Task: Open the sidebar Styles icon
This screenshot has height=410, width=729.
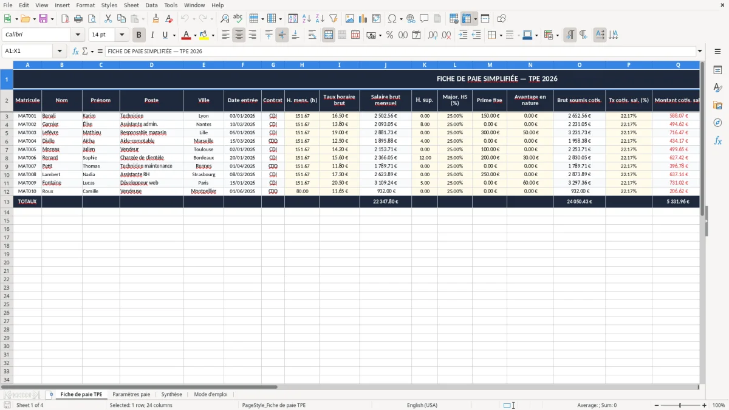Action: 717,87
